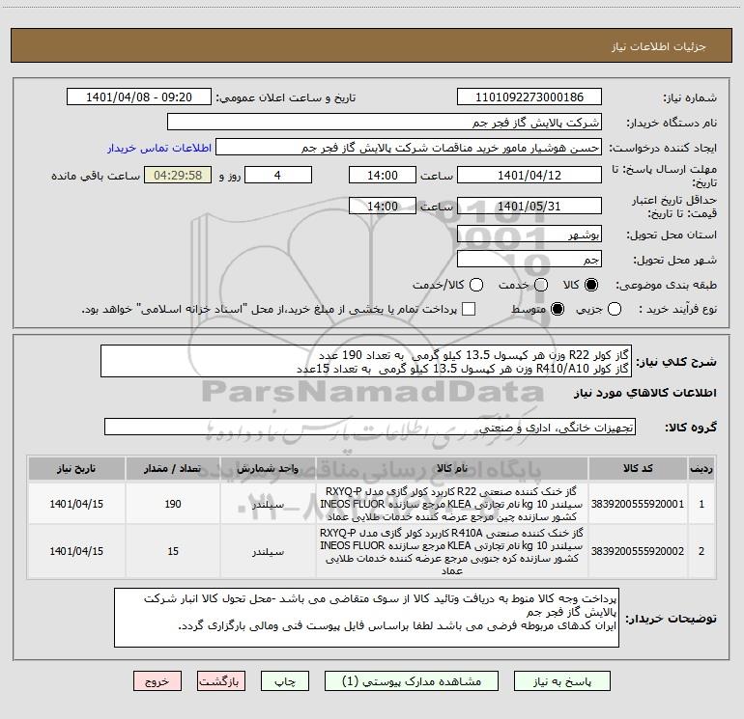Viewport: 744px width, 719px height.
Task: Click the quantity cell 15
Action: (x=173, y=551)
